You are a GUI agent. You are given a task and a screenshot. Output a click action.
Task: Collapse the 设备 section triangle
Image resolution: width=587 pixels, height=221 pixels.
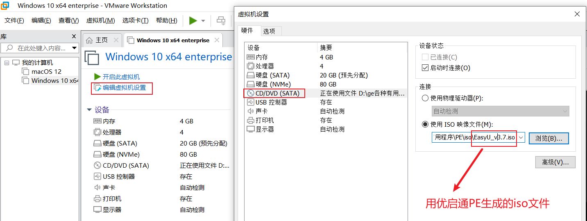point(89,110)
